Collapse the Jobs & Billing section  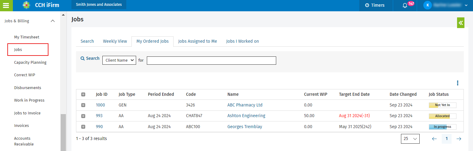(x=53, y=21)
